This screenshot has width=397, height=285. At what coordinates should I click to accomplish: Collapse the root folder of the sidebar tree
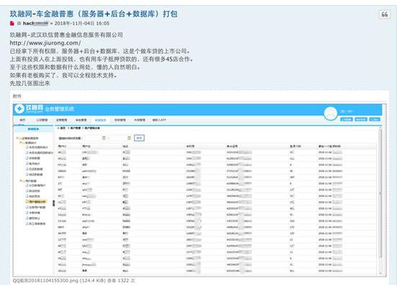pyautogui.click(x=17, y=139)
